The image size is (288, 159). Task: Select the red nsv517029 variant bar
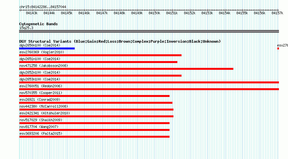pyautogui.click(x=94, y=123)
